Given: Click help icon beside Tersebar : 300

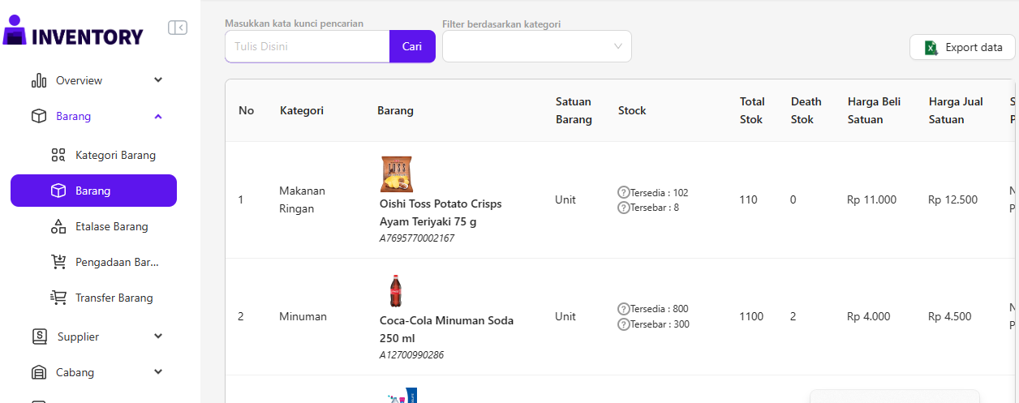Looking at the screenshot, I should tap(623, 324).
